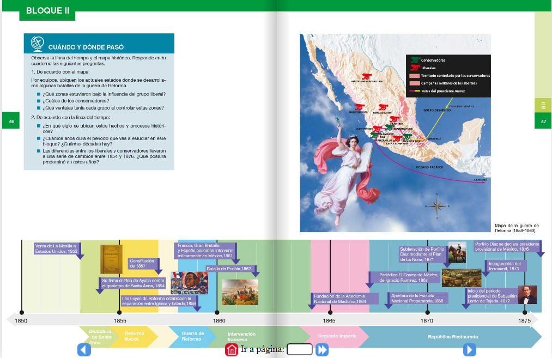Click the Benito Juárez mural image

(190, 283)
